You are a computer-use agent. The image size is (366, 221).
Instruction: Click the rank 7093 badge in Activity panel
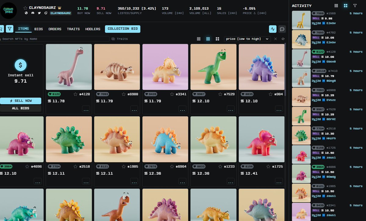(x=318, y=90)
